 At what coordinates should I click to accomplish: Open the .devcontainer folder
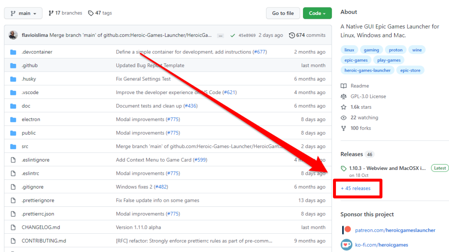[37, 52]
